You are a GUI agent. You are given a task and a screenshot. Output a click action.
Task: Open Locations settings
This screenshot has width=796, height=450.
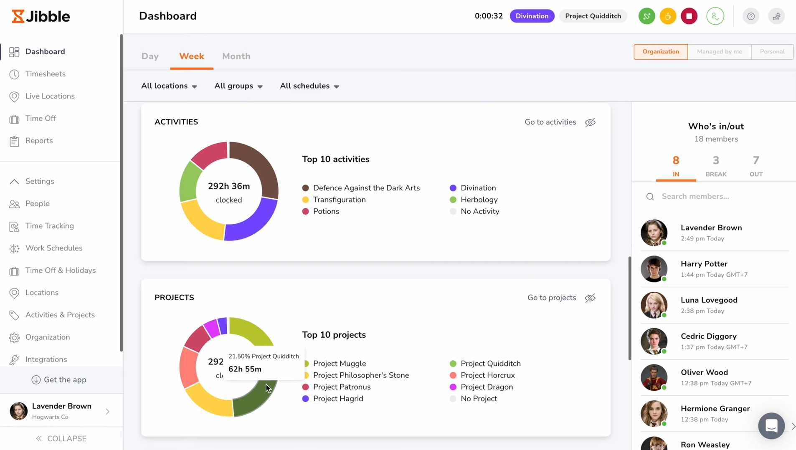tap(42, 293)
